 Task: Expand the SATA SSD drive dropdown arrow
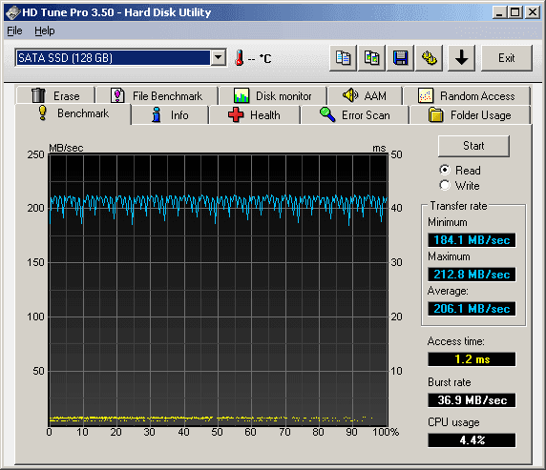219,58
